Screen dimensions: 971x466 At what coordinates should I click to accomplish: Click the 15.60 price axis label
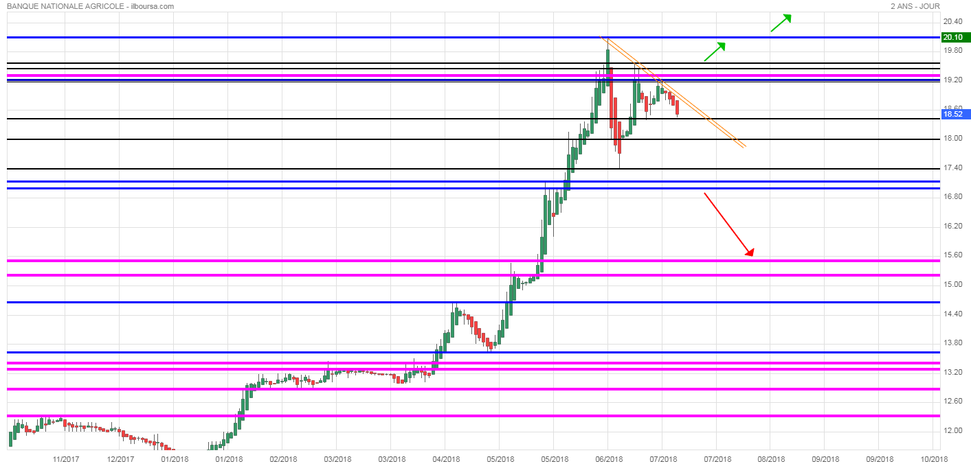[952, 255]
